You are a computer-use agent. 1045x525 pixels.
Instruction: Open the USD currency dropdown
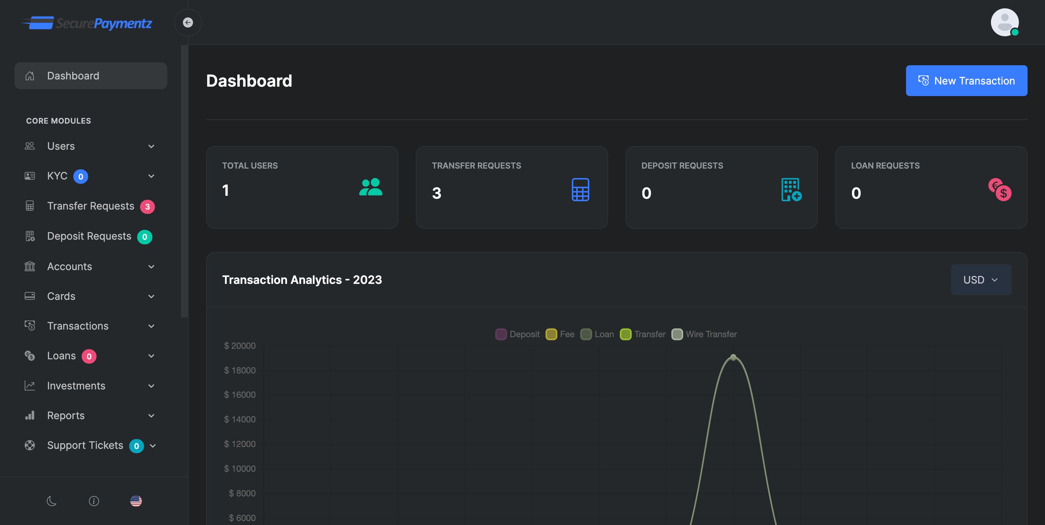(x=980, y=280)
